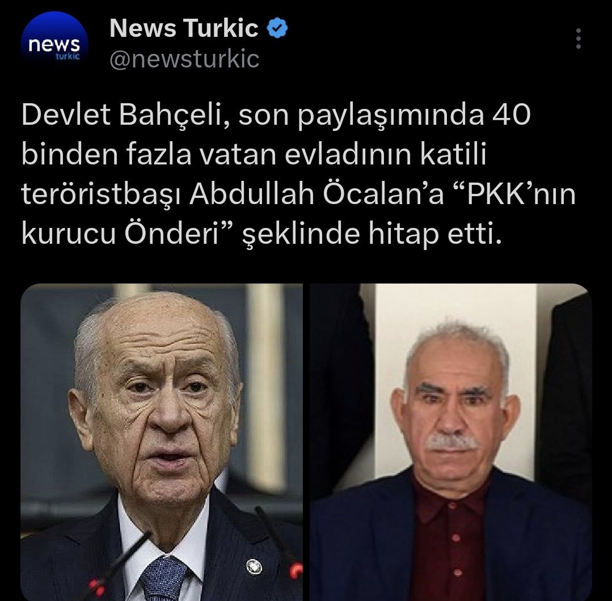Viewport: 612px width, 601px height.
Task: Click the ending words 'hitap etti.'
Action: coord(435,235)
